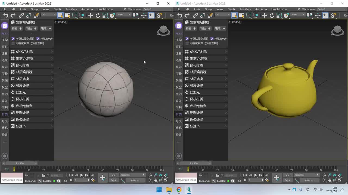The image size is (348, 195).
Task: Enable 可视化粘贴 checkbox in the teapot window
Action: [187, 43]
